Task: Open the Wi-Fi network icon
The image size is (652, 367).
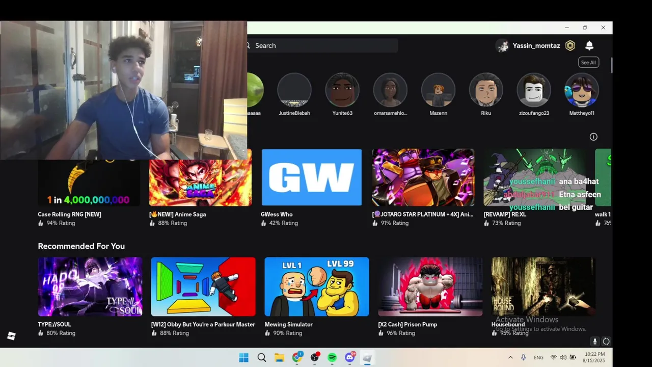Action: pyautogui.click(x=554, y=358)
